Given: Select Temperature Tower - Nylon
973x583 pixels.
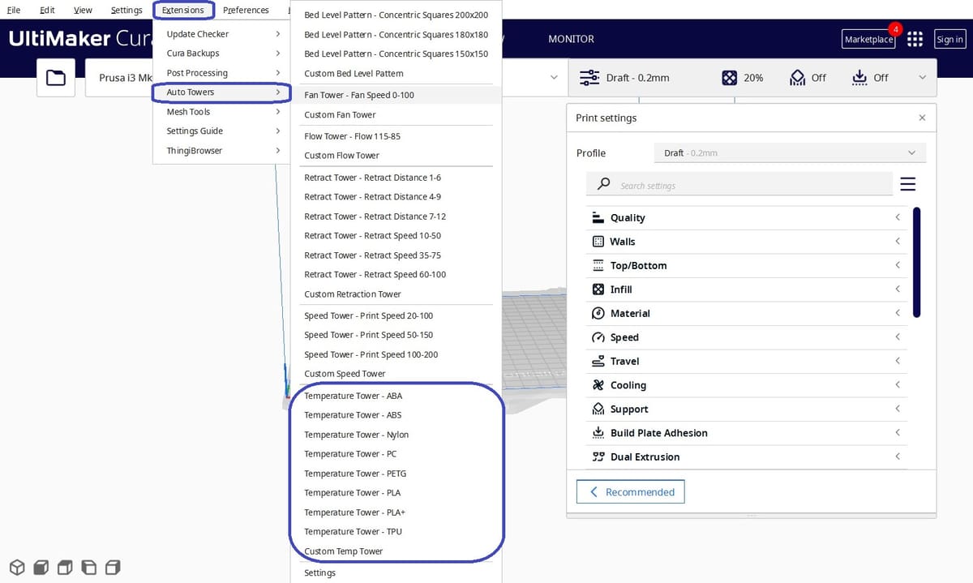Looking at the screenshot, I should (x=396, y=435).
